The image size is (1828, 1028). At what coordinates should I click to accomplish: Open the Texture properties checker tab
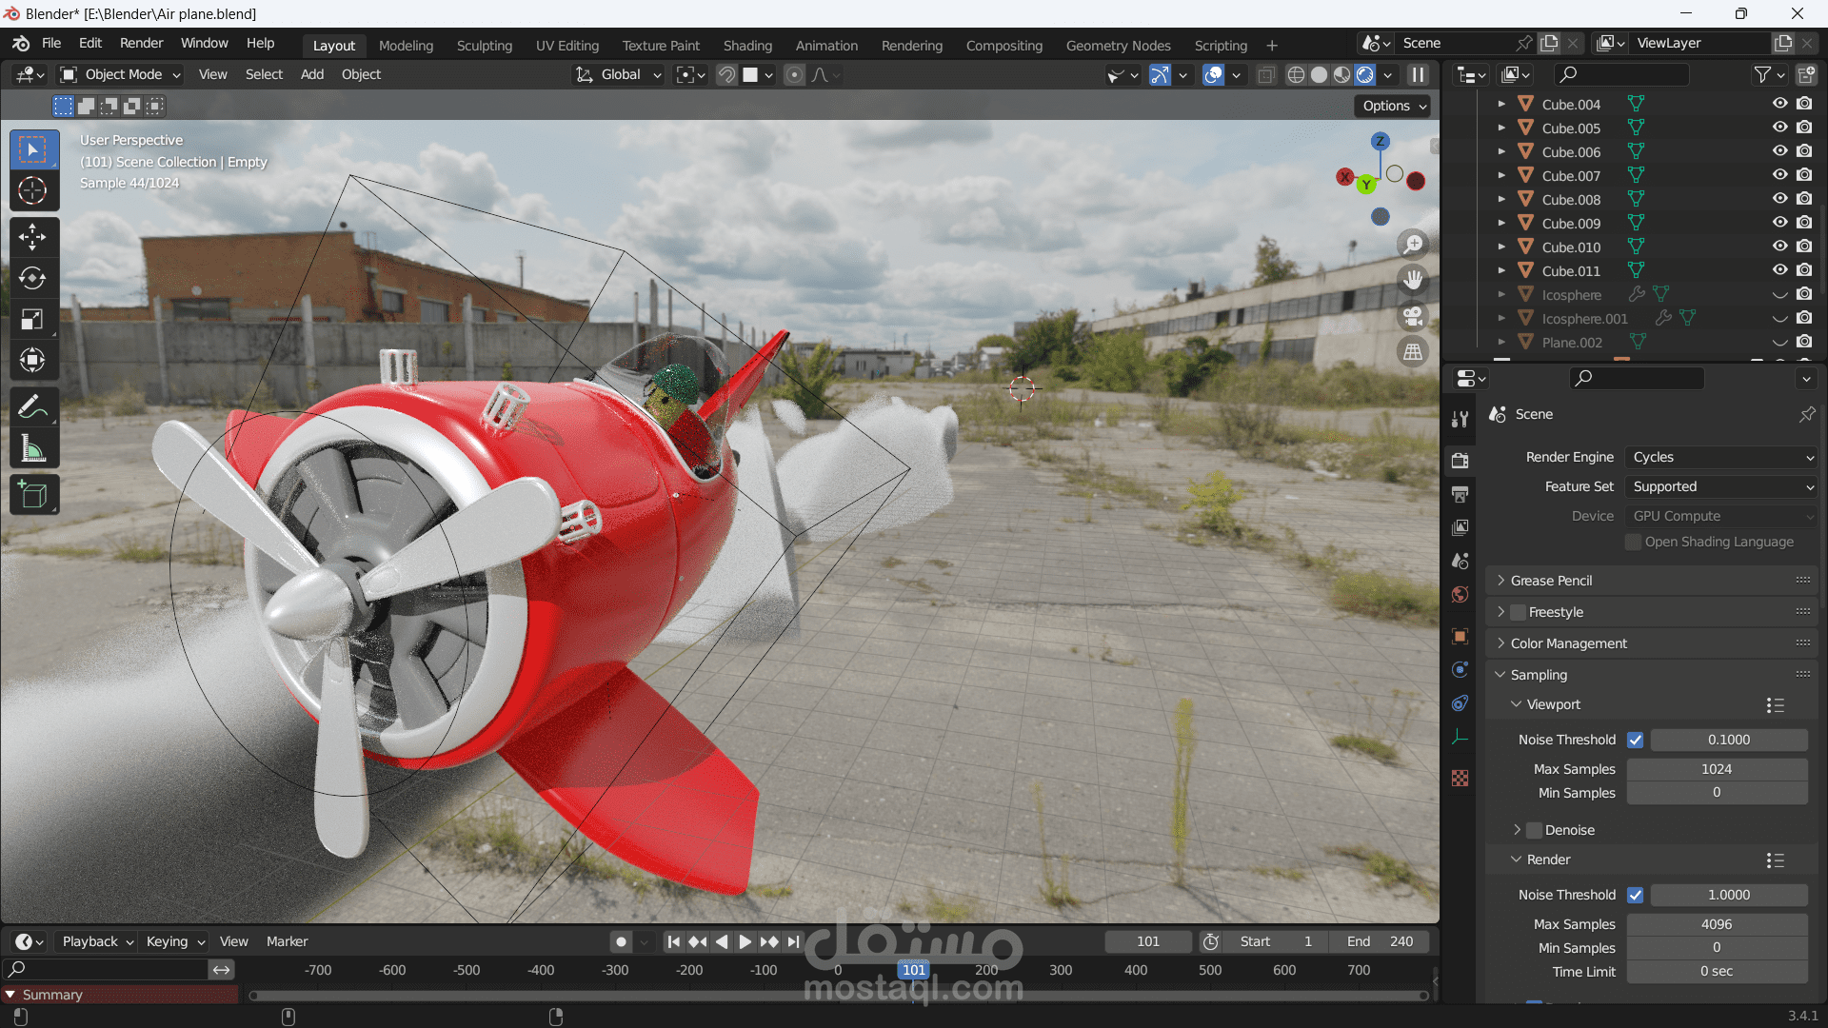pyautogui.click(x=1460, y=779)
